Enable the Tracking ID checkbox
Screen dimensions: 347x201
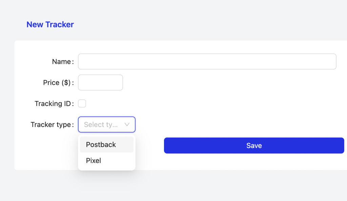(82, 104)
